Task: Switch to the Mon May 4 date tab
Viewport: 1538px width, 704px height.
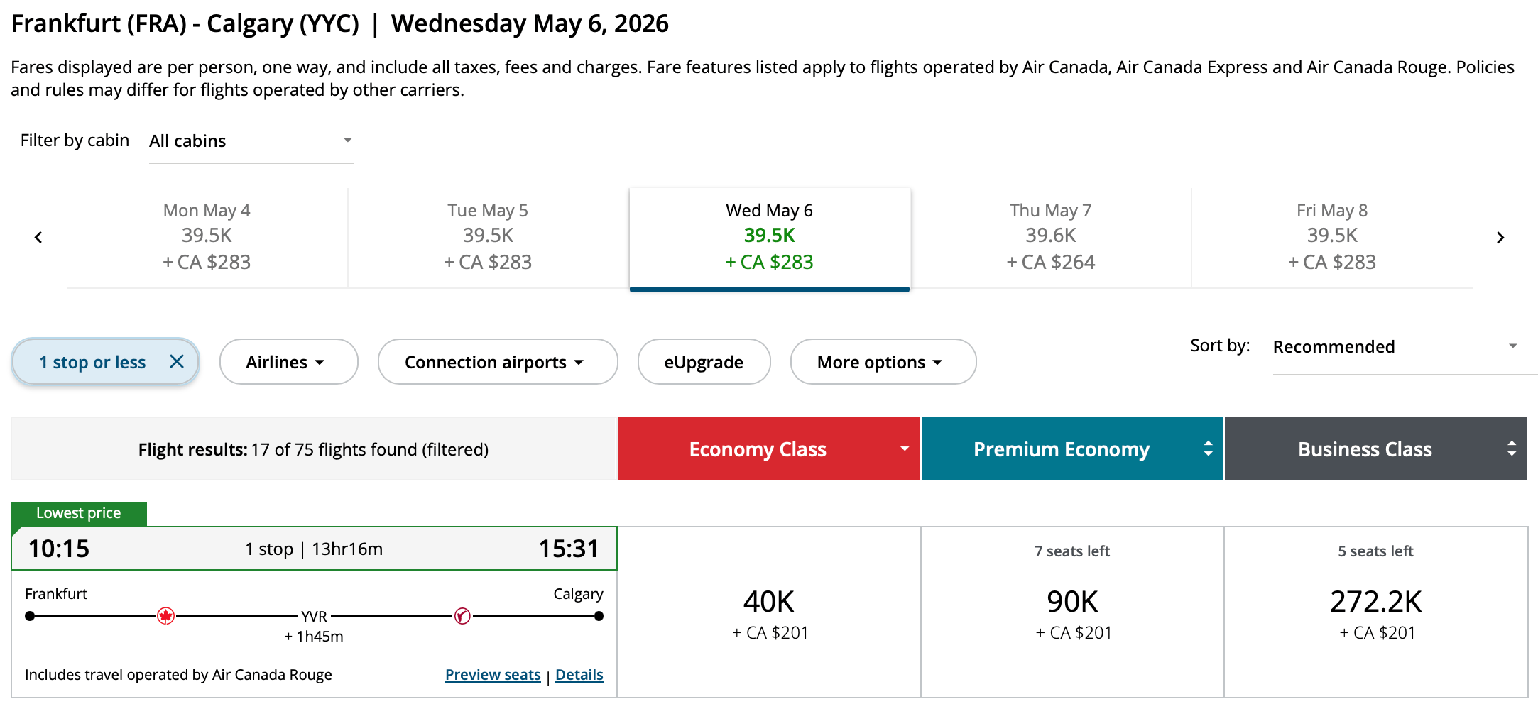Action: tap(207, 237)
